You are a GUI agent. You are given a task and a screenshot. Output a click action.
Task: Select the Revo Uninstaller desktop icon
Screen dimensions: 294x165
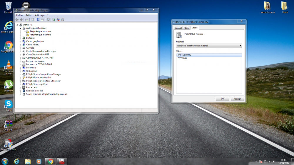(9, 145)
